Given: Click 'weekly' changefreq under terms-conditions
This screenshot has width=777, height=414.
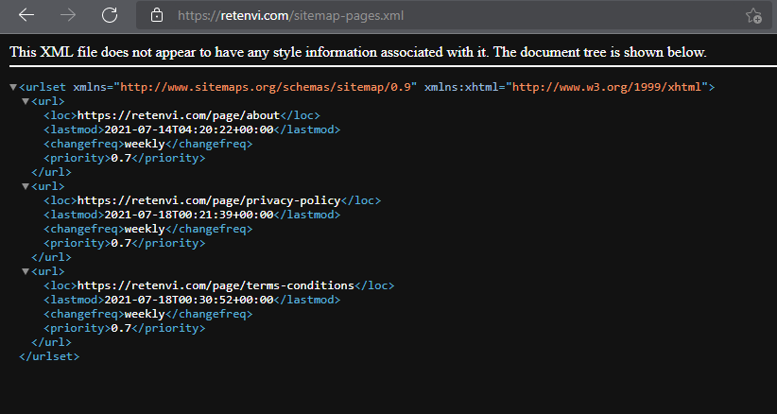Looking at the screenshot, I should [x=145, y=315].
